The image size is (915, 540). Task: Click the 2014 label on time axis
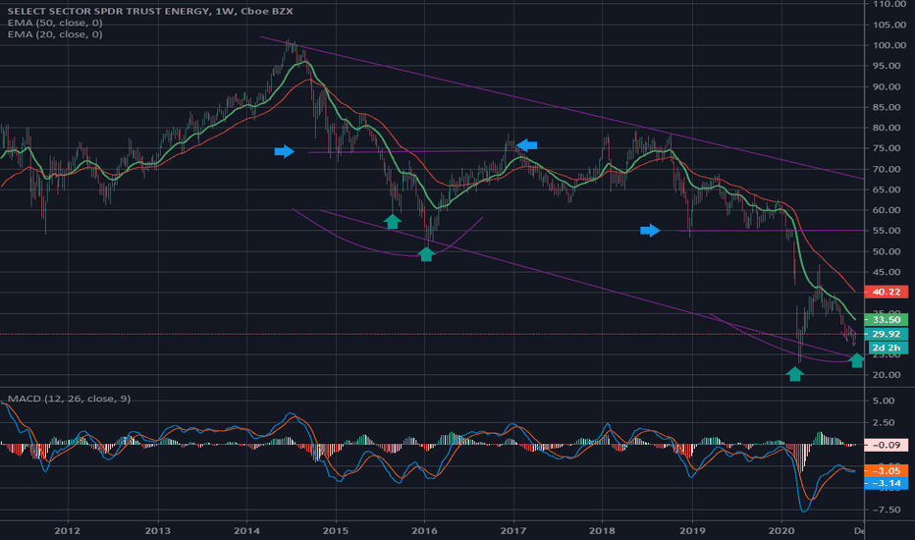246,530
